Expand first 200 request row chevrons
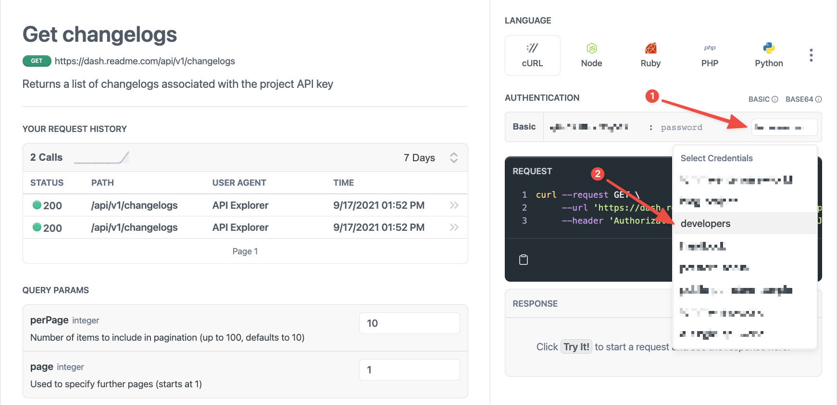 pyautogui.click(x=454, y=205)
